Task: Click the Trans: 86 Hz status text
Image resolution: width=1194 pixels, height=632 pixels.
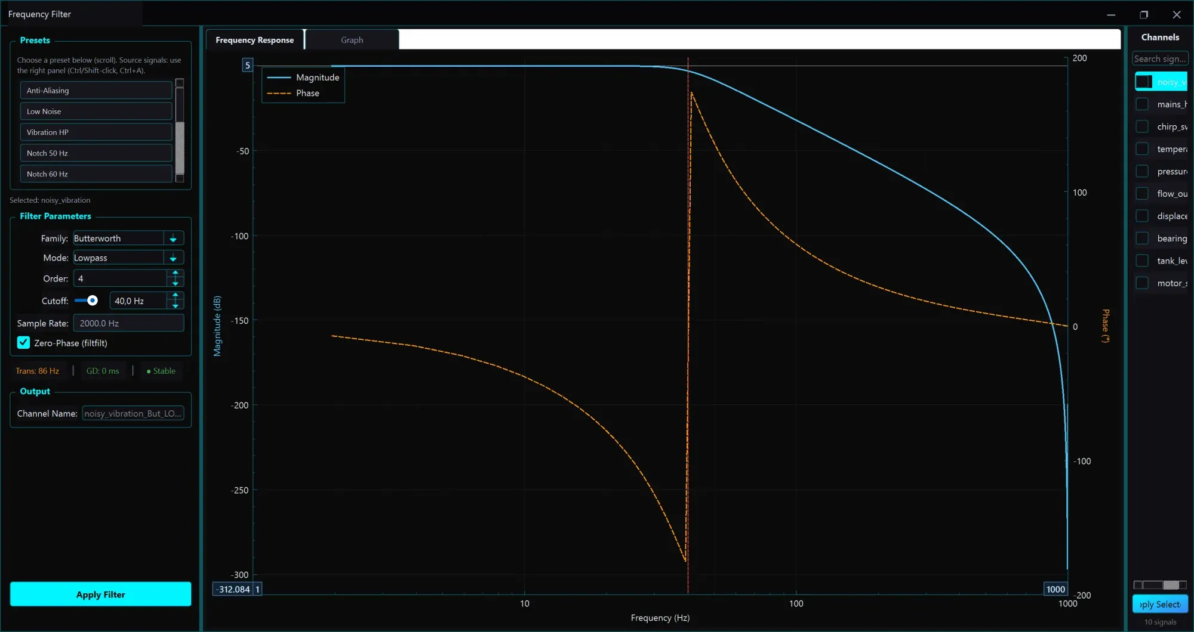Action: [x=37, y=371]
